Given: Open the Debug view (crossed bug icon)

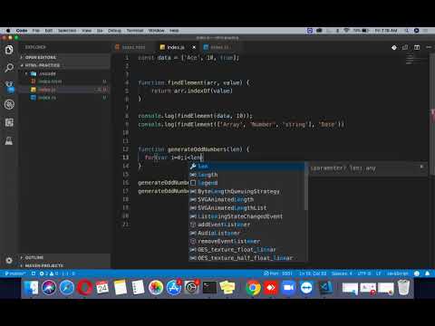Looking at the screenshot, I should pos(9,104).
